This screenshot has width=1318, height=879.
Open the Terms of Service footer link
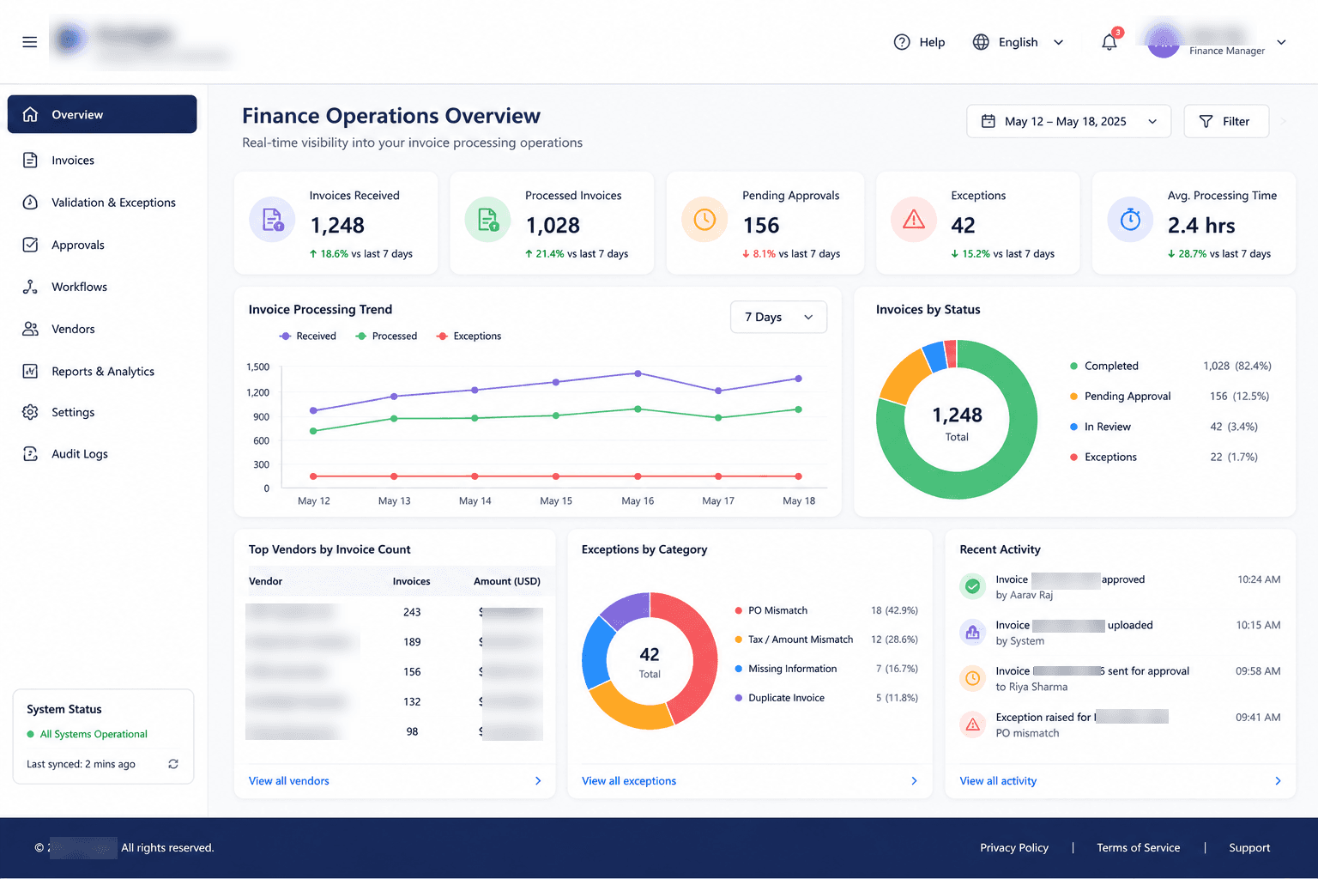click(1138, 848)
